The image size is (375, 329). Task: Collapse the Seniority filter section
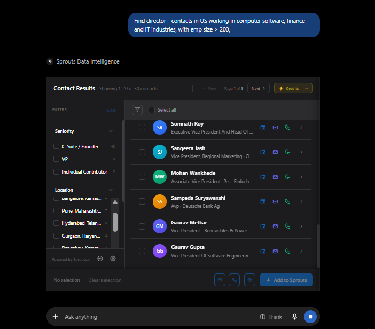click(x=111, y=131)
